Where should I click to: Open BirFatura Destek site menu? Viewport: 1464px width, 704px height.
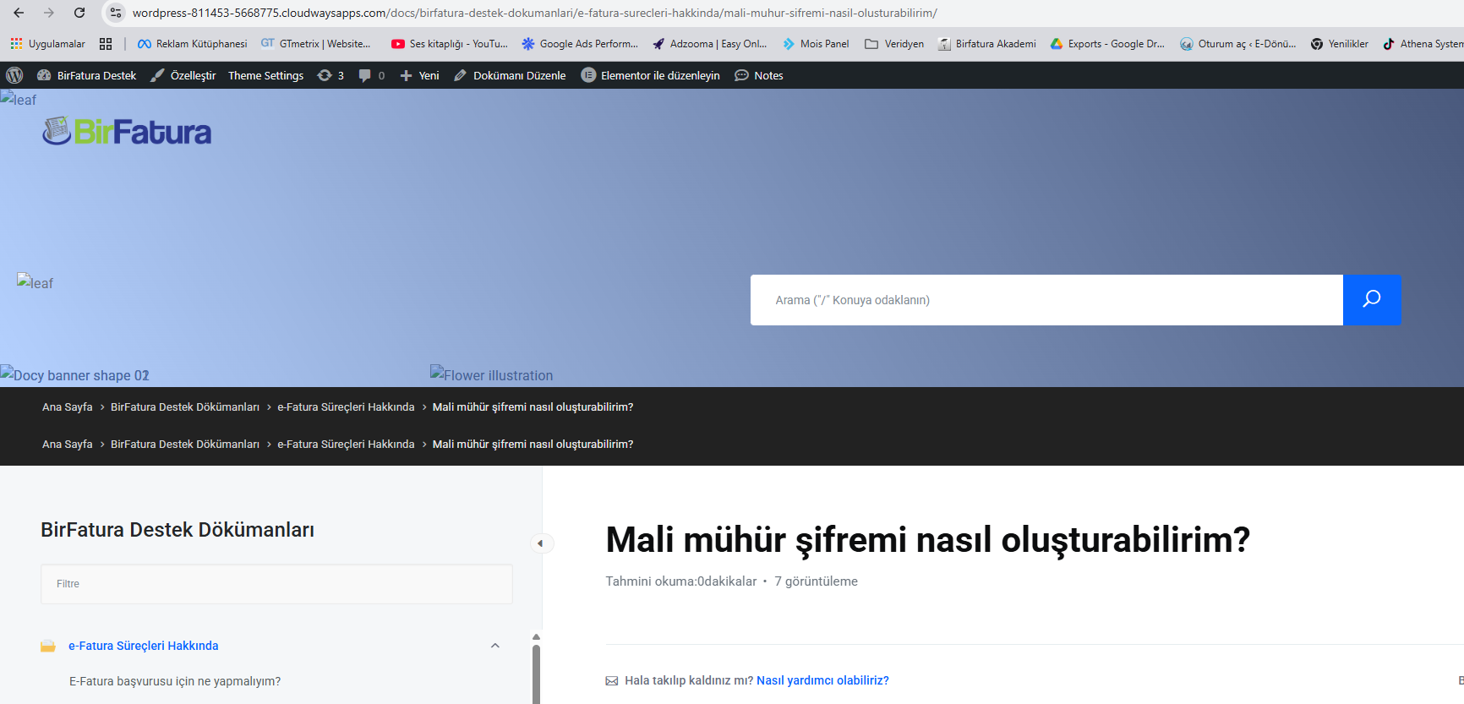point(87,75)
